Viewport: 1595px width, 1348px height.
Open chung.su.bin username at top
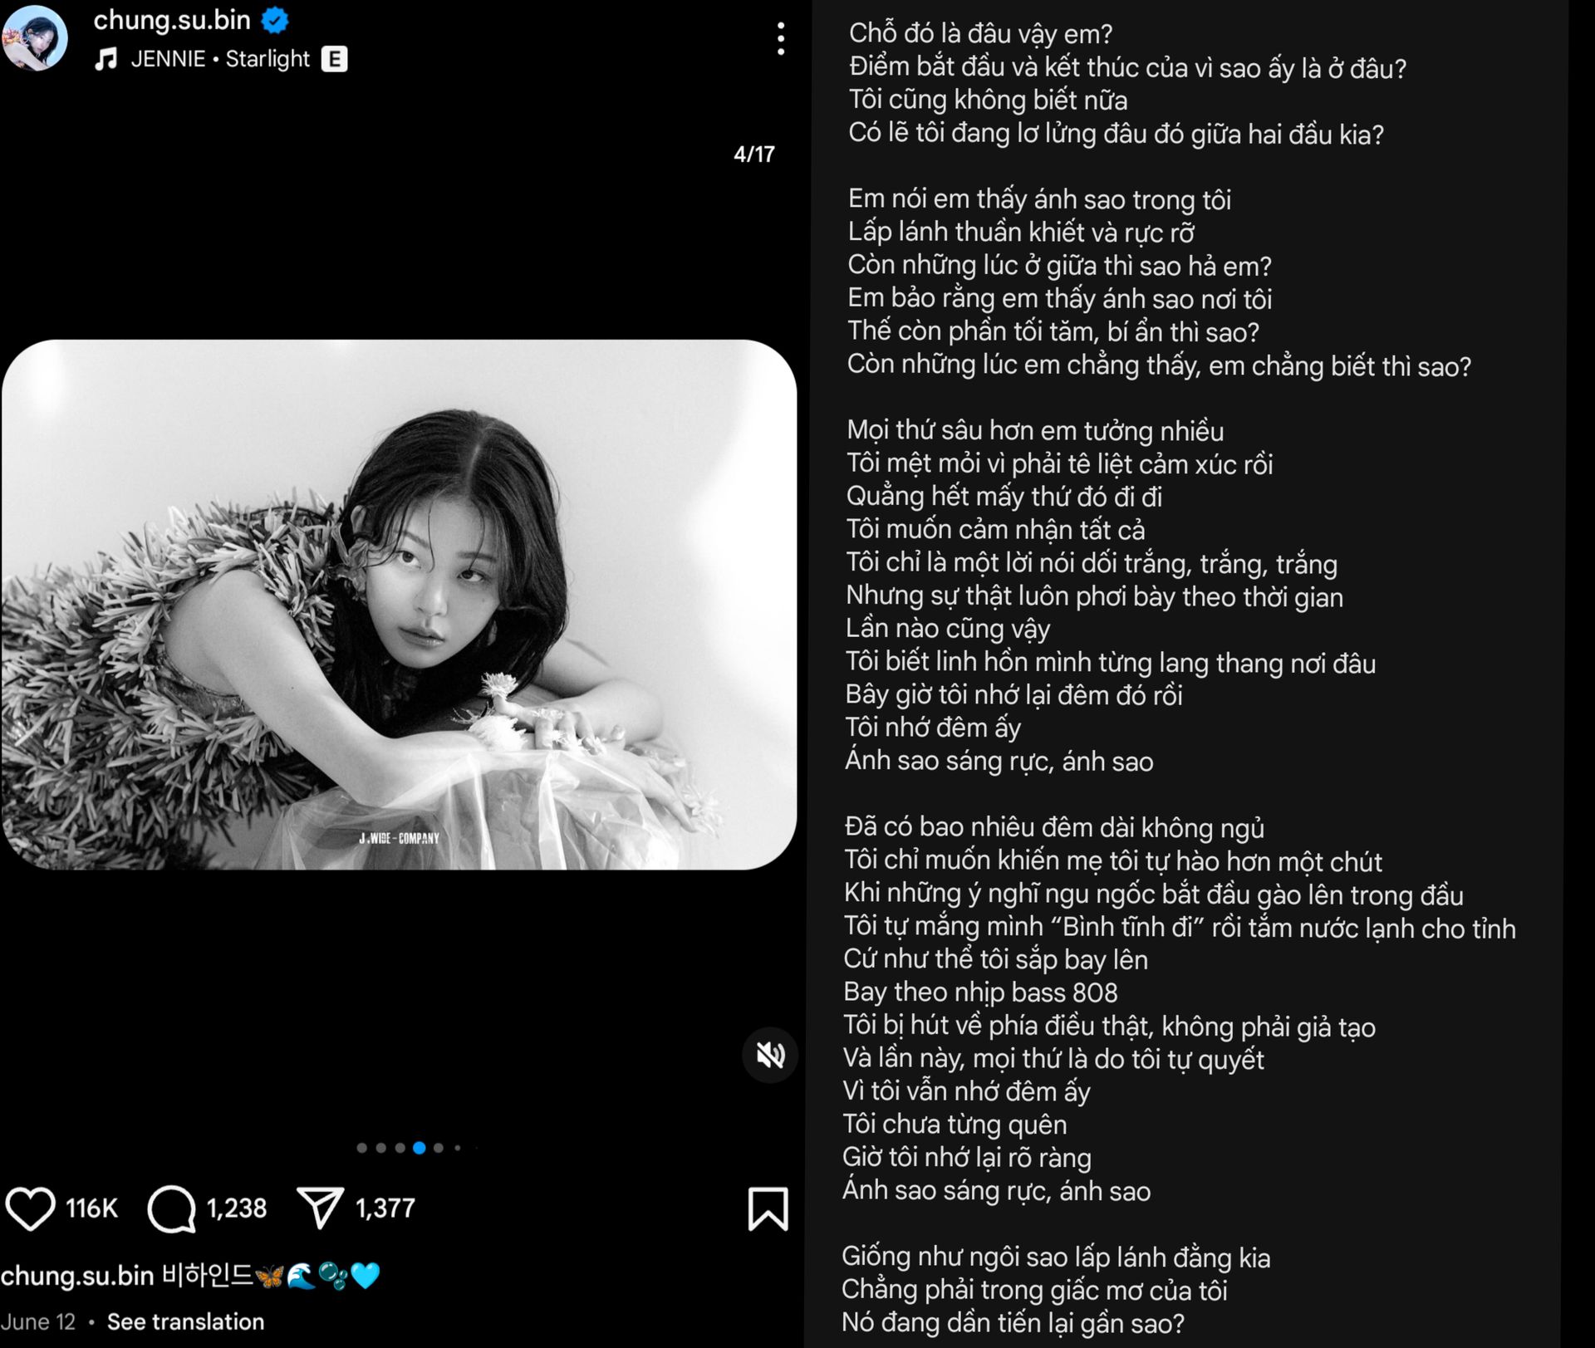click(x=172, y=20)
